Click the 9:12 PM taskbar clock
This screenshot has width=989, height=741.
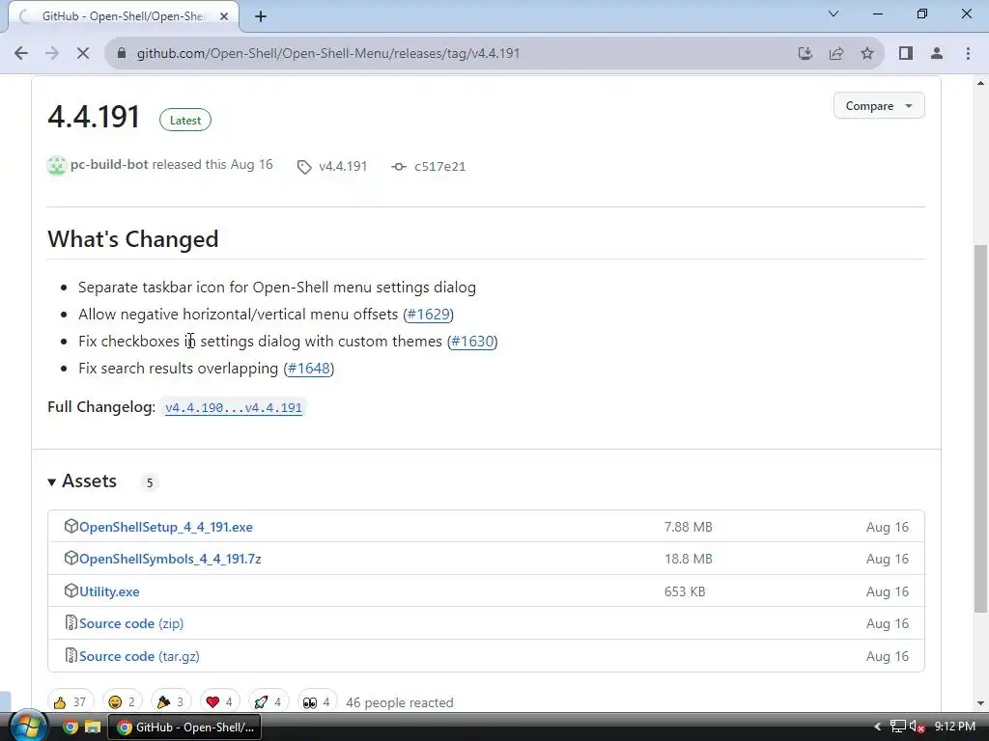(x=955, y=727)
